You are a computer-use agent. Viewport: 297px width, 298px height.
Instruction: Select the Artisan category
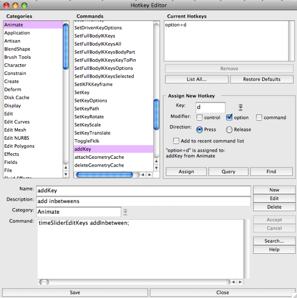33,41
